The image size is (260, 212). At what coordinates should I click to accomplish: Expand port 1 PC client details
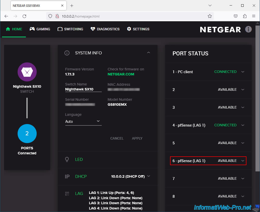click(x=243, y=72)
